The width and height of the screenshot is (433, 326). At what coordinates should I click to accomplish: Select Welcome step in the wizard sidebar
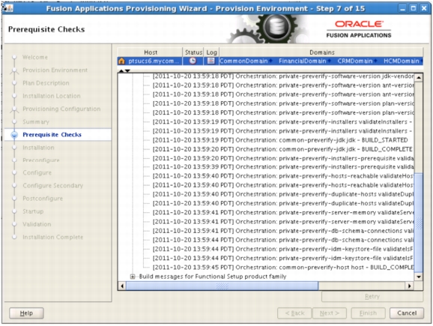pyautogui.click(x=35, y=57)
